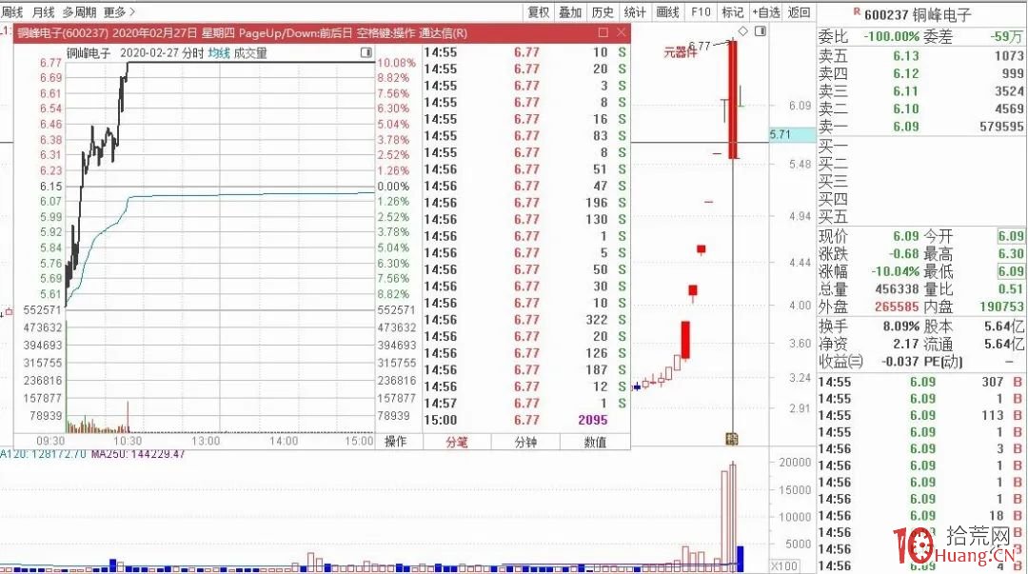Viewport: 1028px width, 574px height.
Task: Click the 买一 bid row label
Action: 833,146
